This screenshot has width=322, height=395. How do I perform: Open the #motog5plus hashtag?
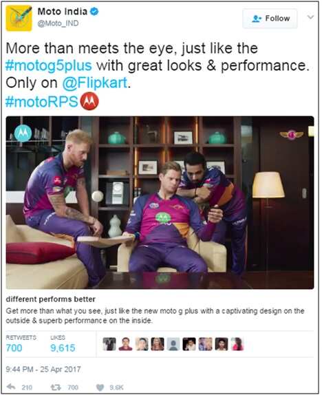(49, 66)
